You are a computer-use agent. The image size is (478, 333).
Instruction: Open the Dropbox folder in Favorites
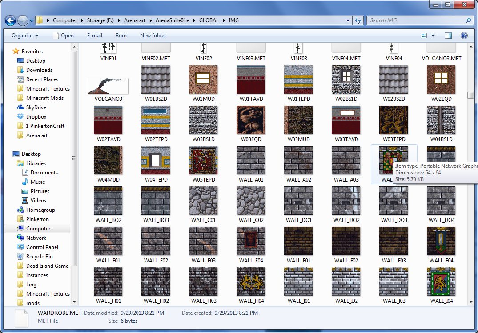click(x=36, y=117)
